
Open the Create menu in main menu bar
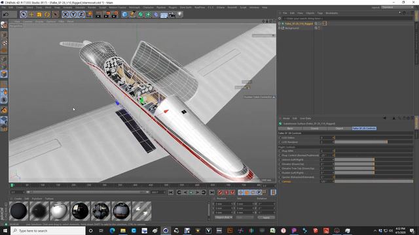(20, 7)
